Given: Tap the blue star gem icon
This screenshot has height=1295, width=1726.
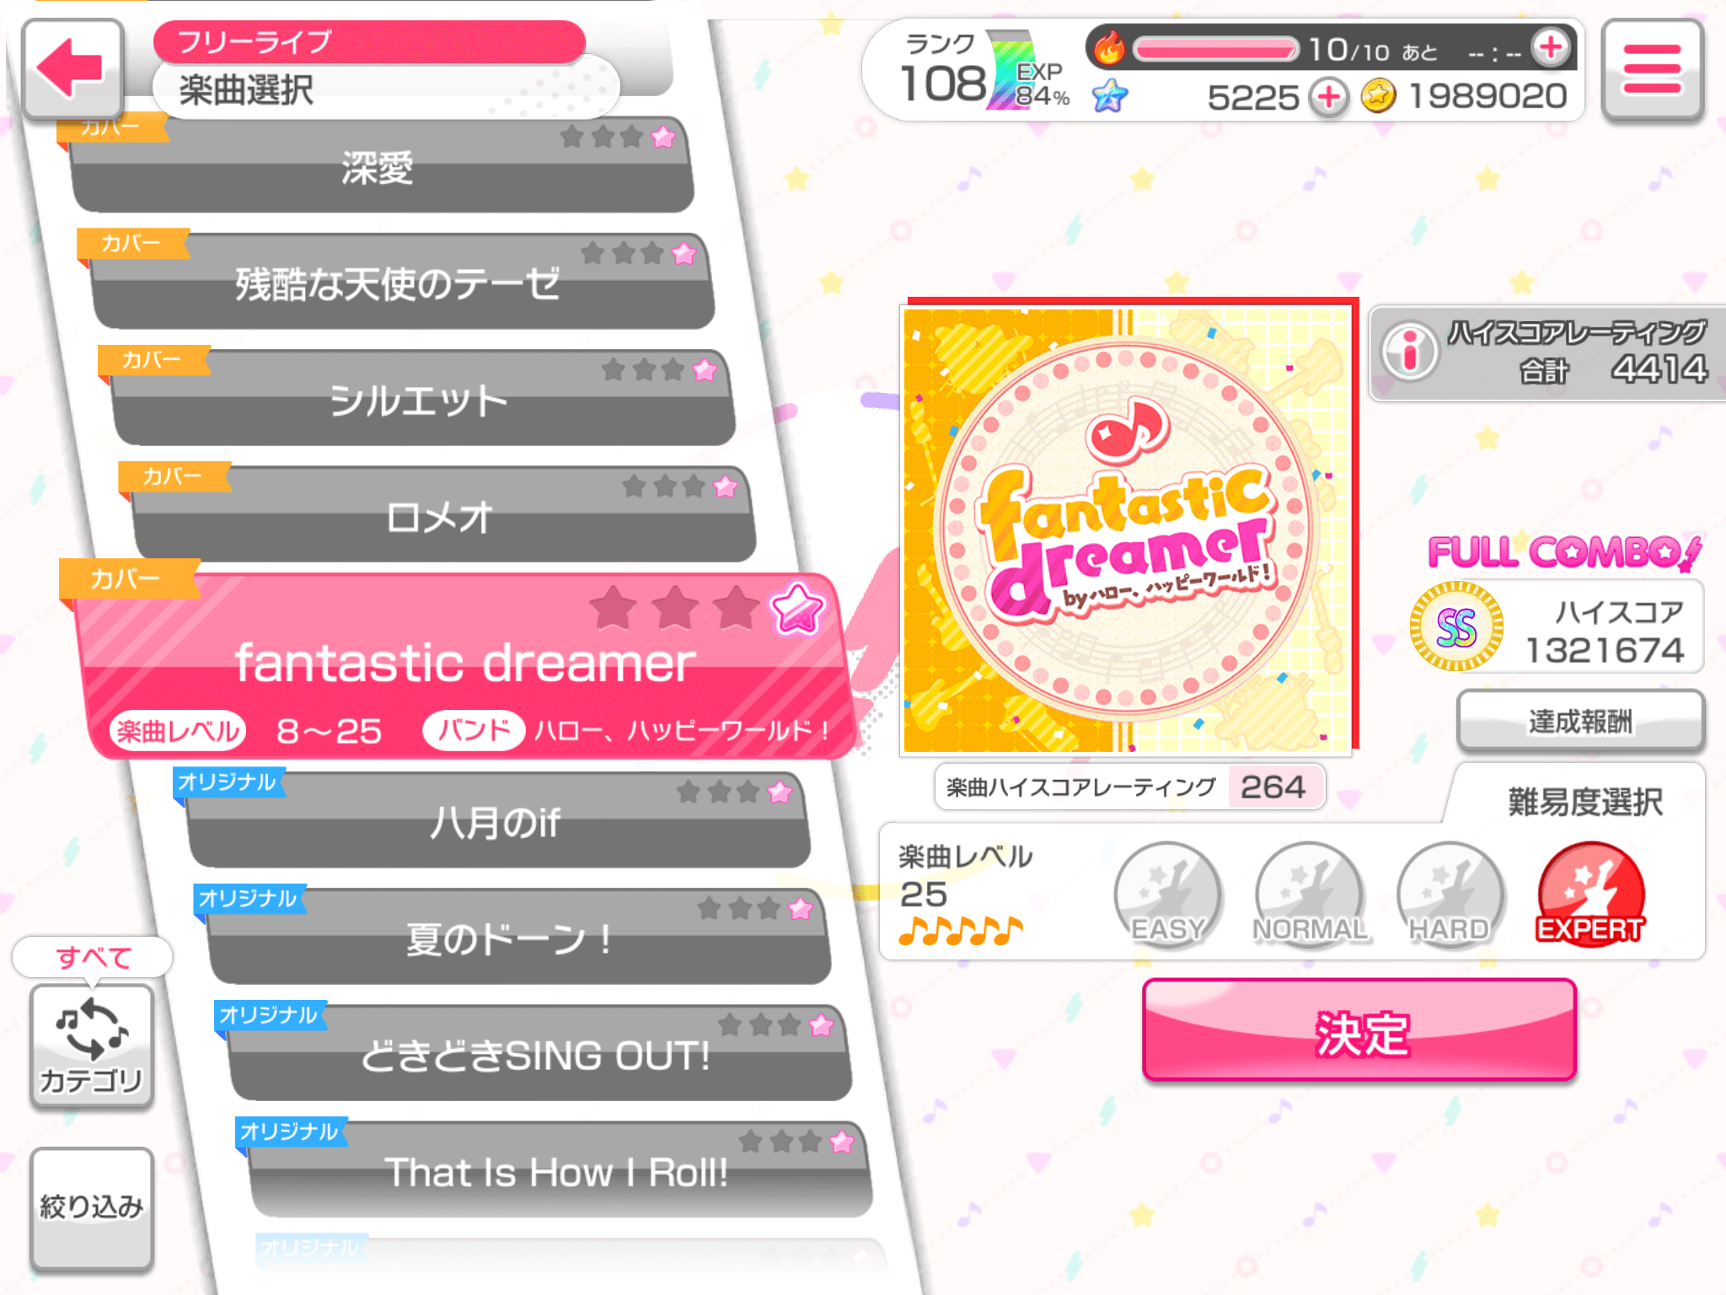Looking at the screenshot, I should tap(1109, 96).
